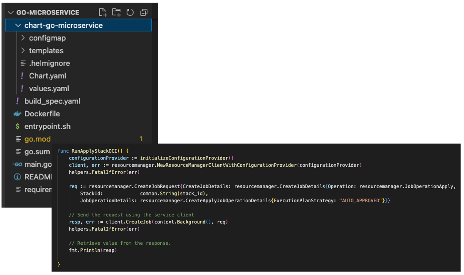The width and height of the screenshot is (464, 275).
Task: Expand the configmap folder
Action: pos(23,38)
